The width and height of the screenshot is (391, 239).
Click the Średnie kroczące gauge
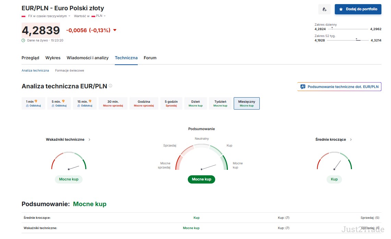tap(334, 161)
